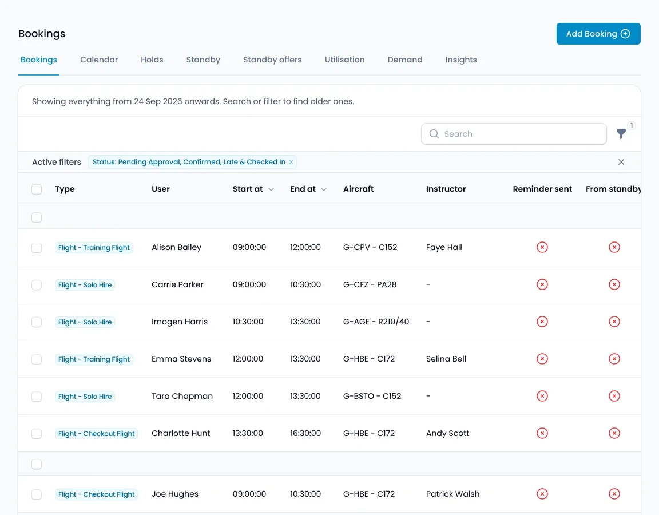
Task: Click Joe Hughes's Reminder sent status icon
Action: tap(542, 494)
